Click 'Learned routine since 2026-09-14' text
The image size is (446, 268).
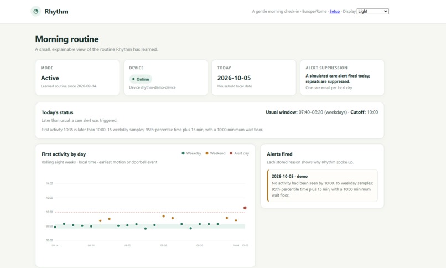[69, 86]
